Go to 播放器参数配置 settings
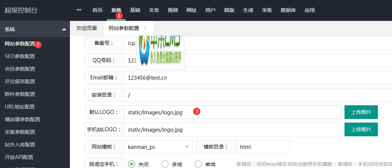392x168 pixels. (22, 119)
